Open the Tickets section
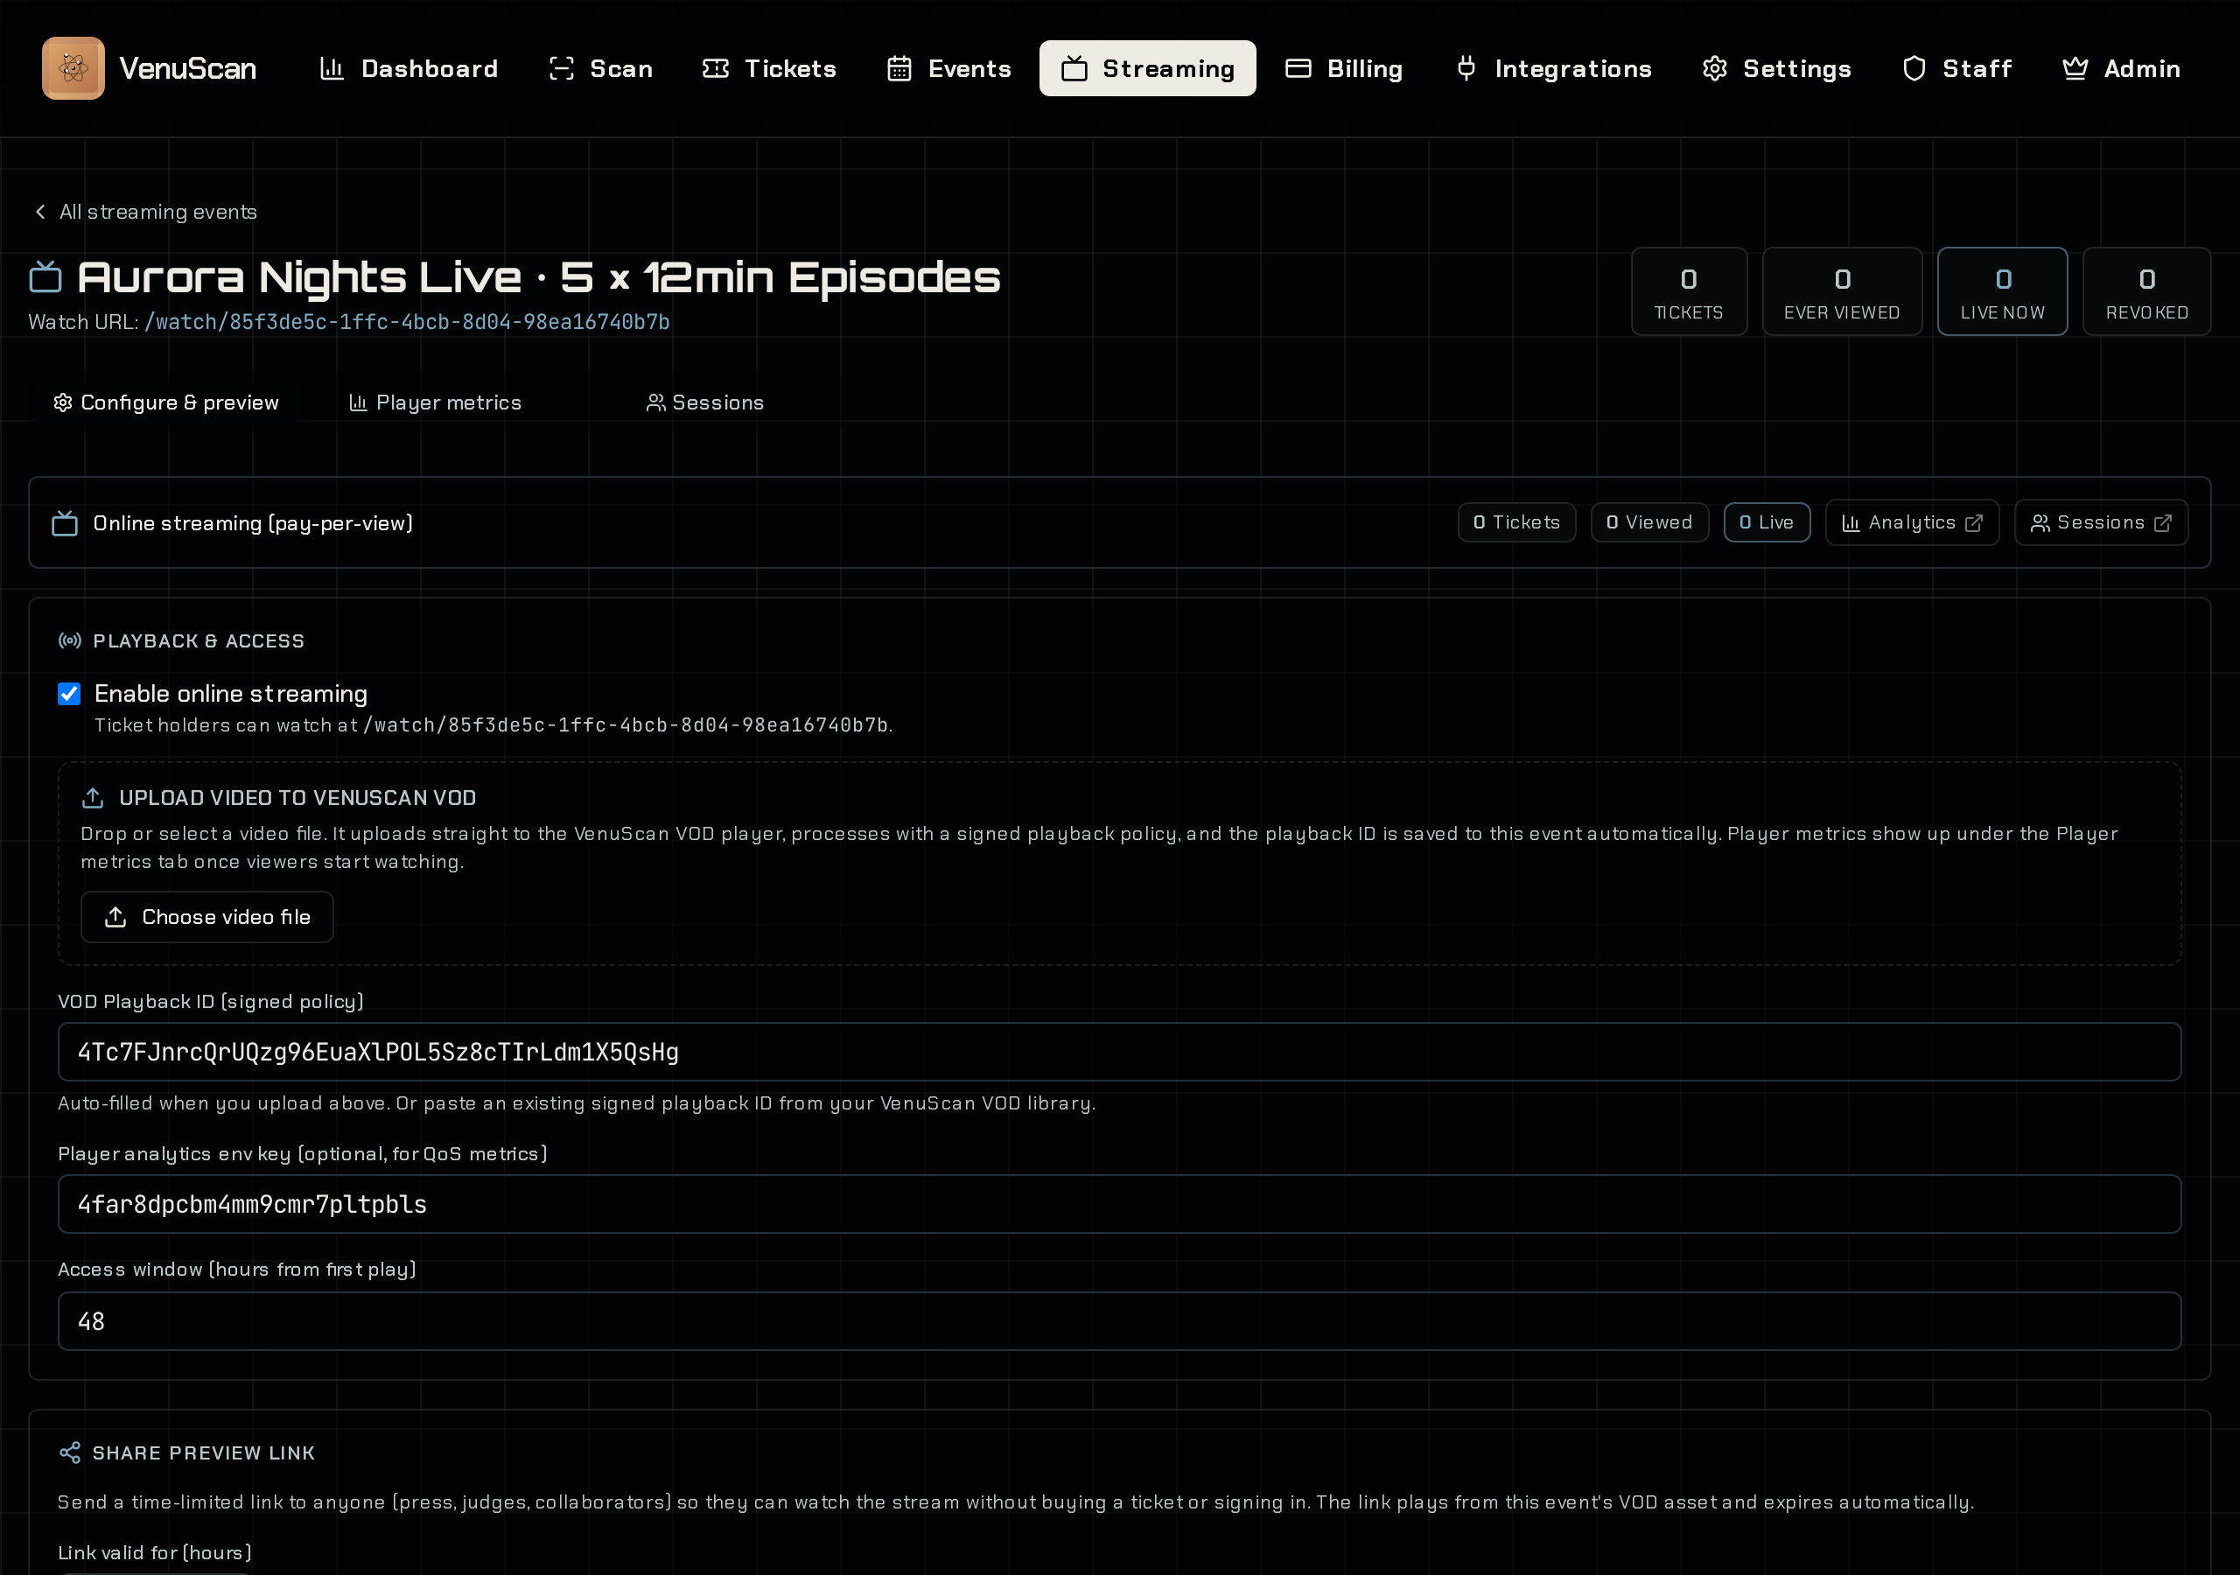This screenshot has width=2240, height=1575. click(770, 68)
